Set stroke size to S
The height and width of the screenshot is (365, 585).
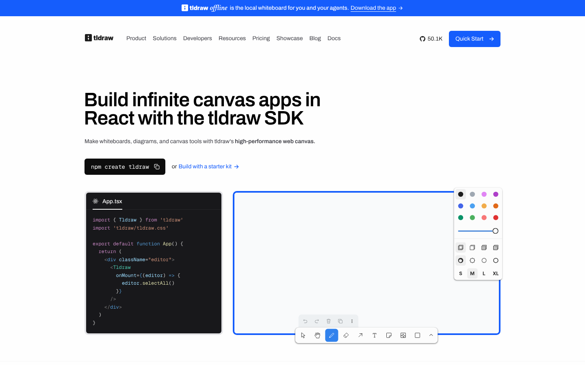coord(461,273)
